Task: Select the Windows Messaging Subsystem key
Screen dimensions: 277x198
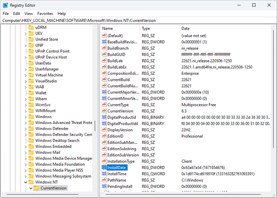Action: click(x=63, y=176)
